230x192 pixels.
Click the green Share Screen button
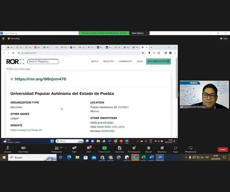(104, 149)
